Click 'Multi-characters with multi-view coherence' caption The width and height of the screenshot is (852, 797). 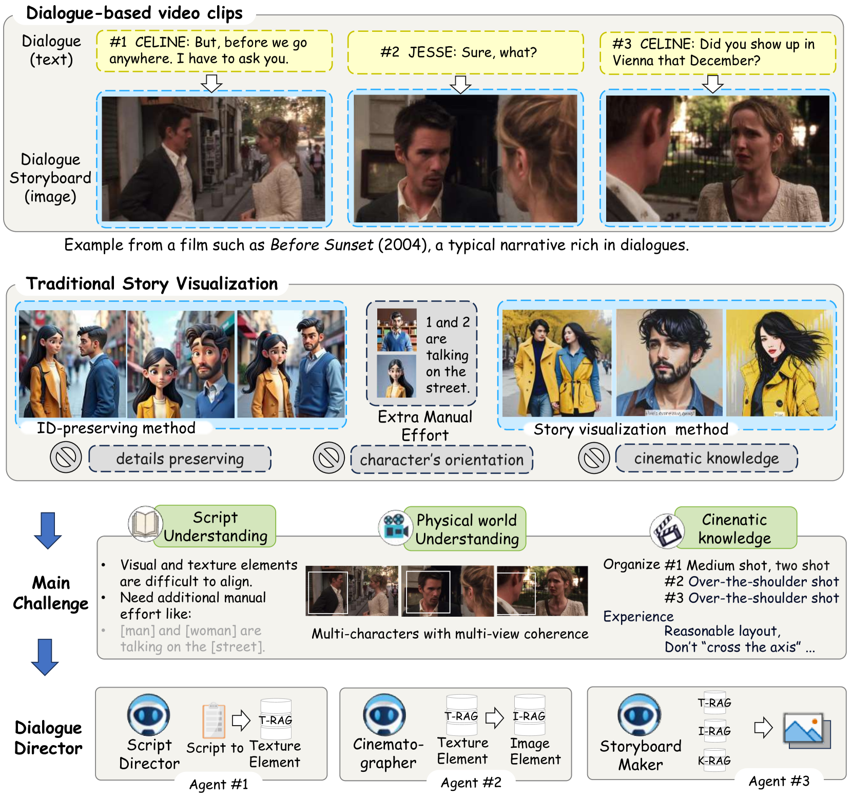click(x=450, y=634)
